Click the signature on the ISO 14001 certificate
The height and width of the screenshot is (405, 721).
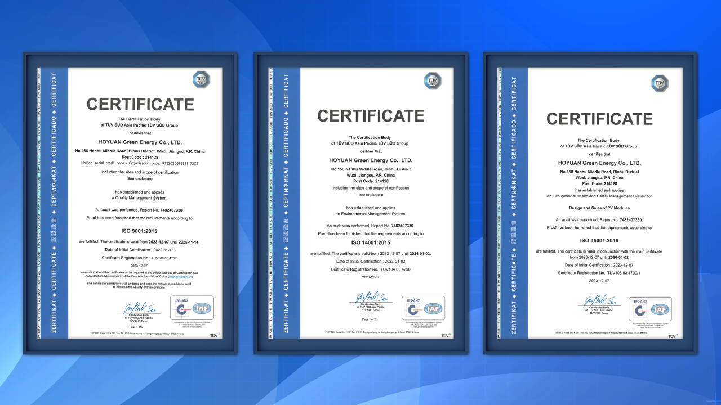(370, 299)
